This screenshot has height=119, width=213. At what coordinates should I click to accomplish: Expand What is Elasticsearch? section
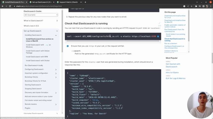click(x=57, y=20)
